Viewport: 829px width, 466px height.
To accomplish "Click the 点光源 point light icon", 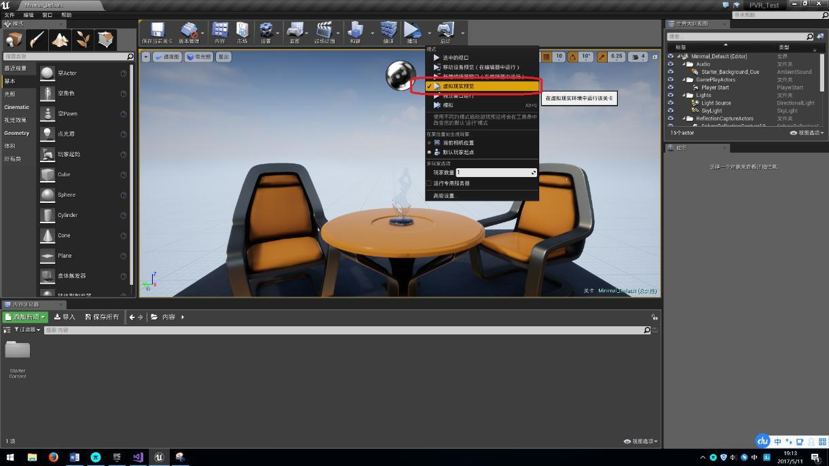I will pos(47,134).
